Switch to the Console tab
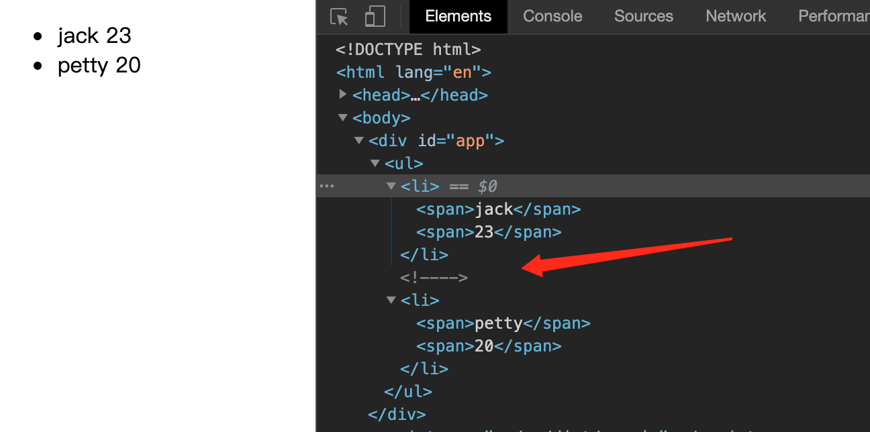870x432 pixels. coord(552,16)
